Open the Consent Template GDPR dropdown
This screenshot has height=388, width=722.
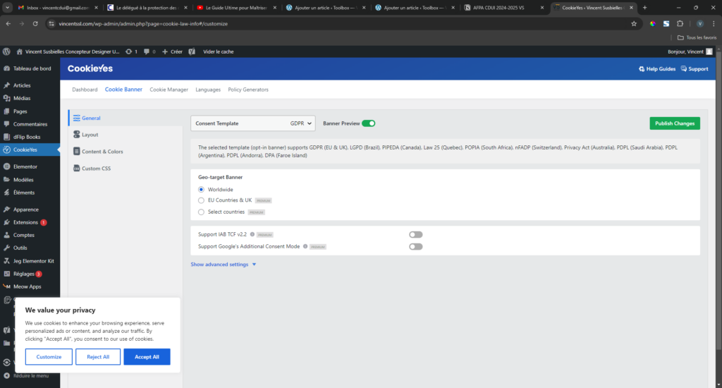252,123
